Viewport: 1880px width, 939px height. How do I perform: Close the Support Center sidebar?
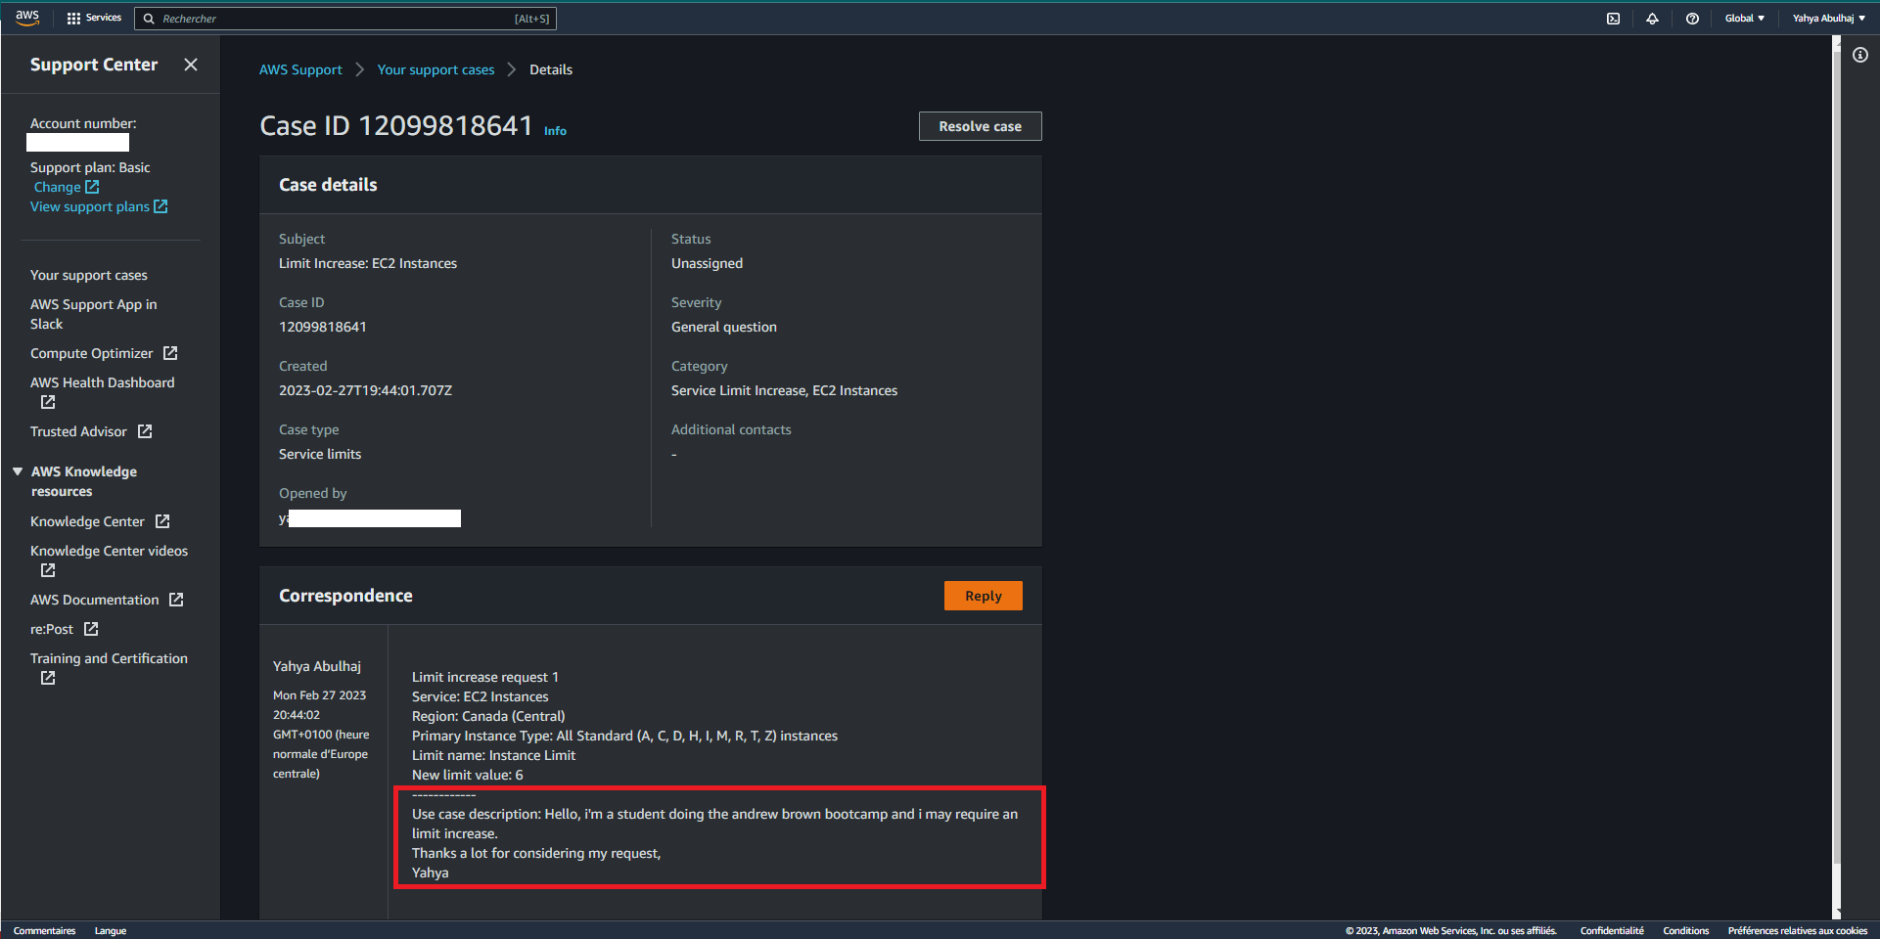(191, 65)
